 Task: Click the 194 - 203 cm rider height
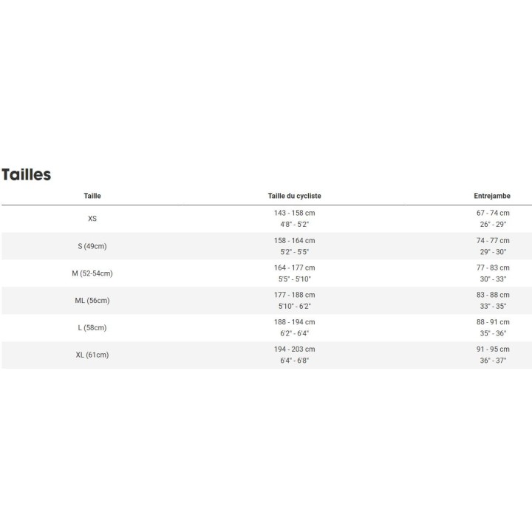pos(294,349)
